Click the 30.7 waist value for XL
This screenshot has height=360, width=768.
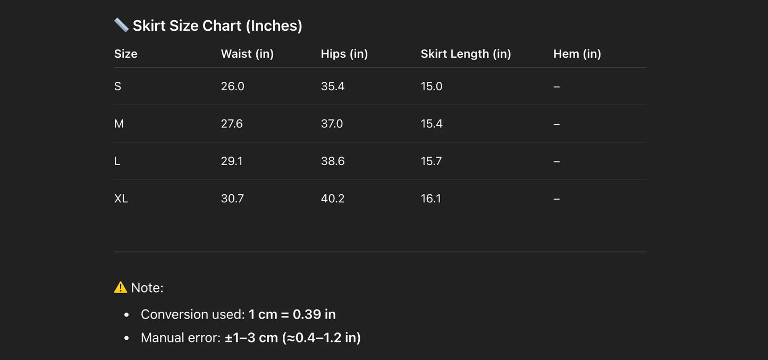coord(232,199)
